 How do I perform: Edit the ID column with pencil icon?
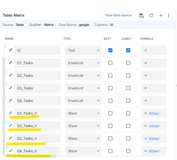(x=11, y=50)
